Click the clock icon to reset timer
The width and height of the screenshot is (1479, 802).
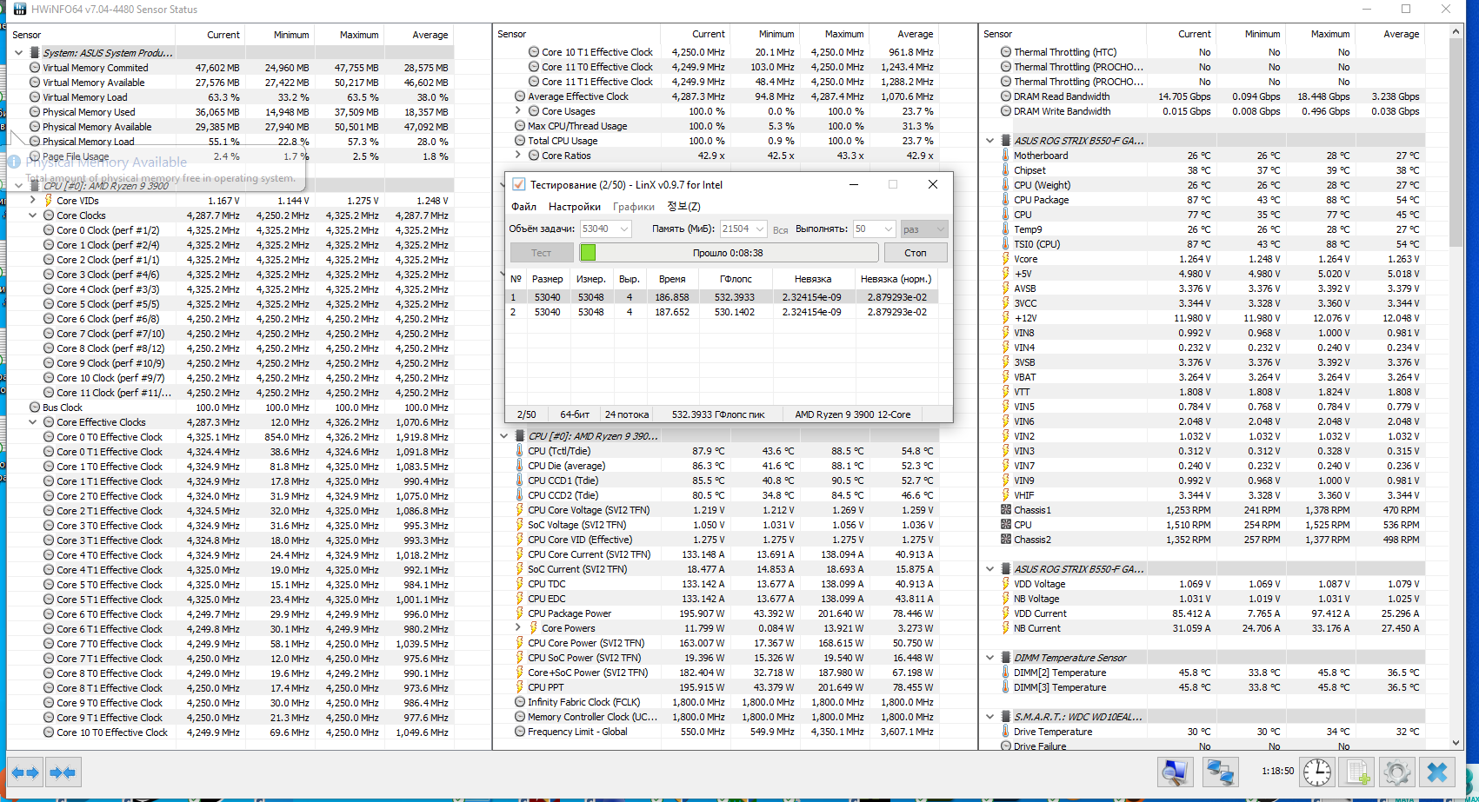(1316, 772)
